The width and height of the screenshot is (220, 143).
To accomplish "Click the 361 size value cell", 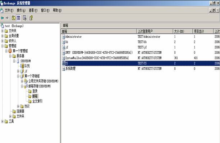I will tap(176, 58).
